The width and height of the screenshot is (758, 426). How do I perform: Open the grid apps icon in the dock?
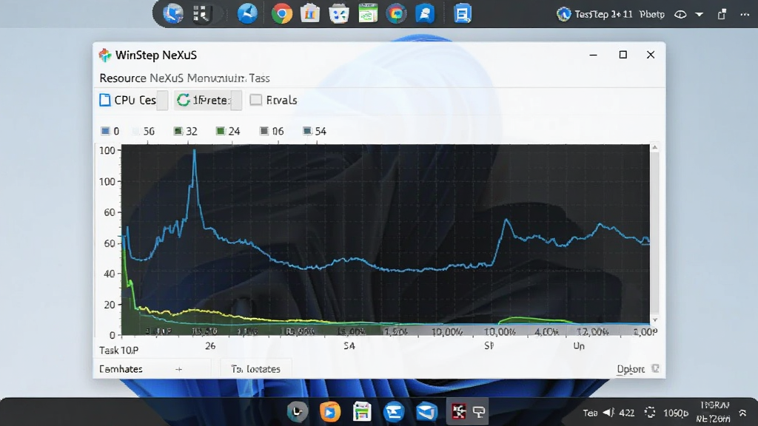coord(201,14)
